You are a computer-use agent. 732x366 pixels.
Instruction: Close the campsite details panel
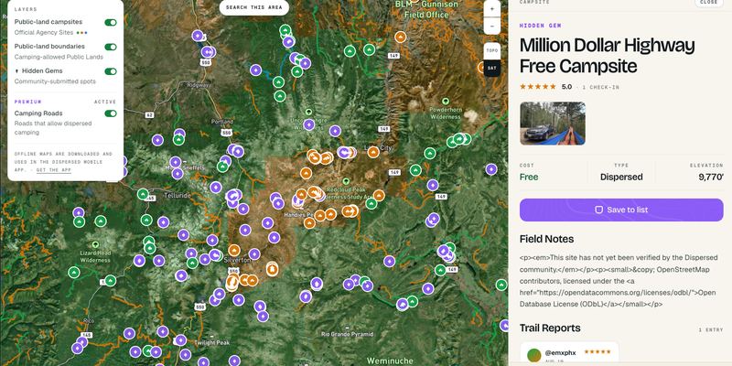tap(708, 3)
